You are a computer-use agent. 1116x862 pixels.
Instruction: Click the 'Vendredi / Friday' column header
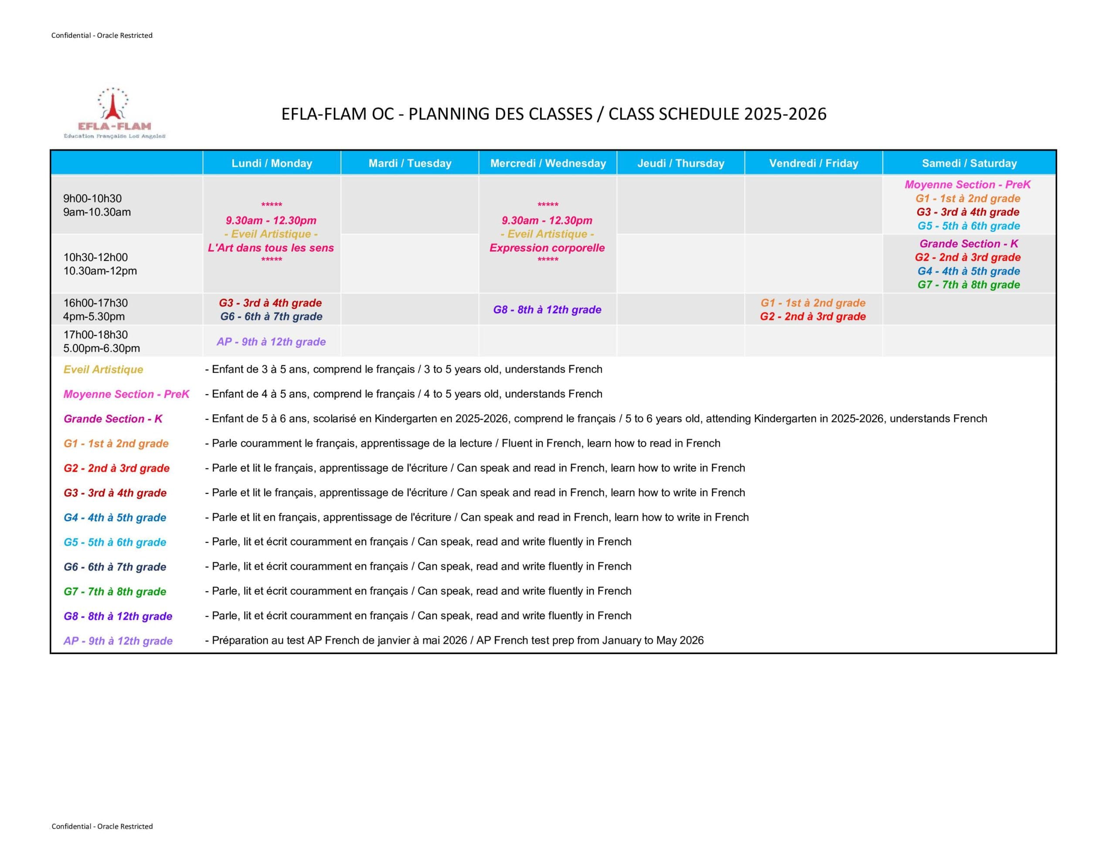813,163
